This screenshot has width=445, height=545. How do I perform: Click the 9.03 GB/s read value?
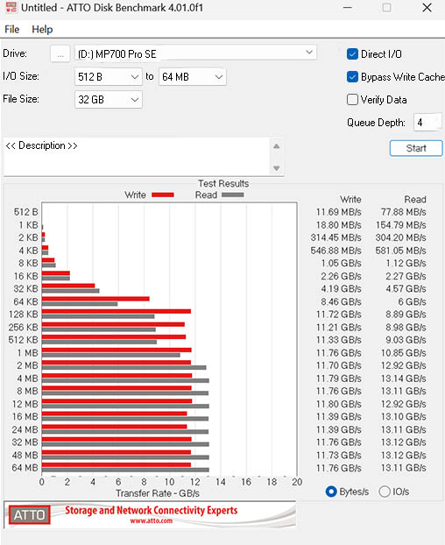tap(406, 340)
